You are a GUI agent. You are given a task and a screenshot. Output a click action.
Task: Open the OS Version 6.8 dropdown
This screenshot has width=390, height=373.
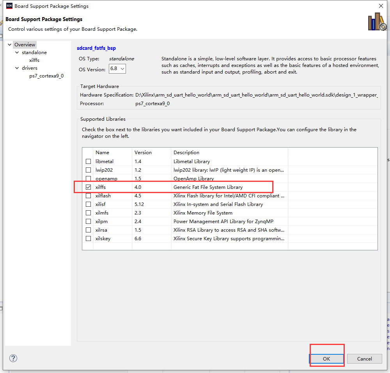117,69
